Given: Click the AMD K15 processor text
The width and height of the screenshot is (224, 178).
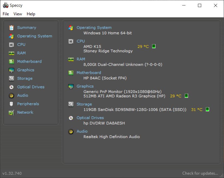Looking at the screenshot, I should click(92, 46).
